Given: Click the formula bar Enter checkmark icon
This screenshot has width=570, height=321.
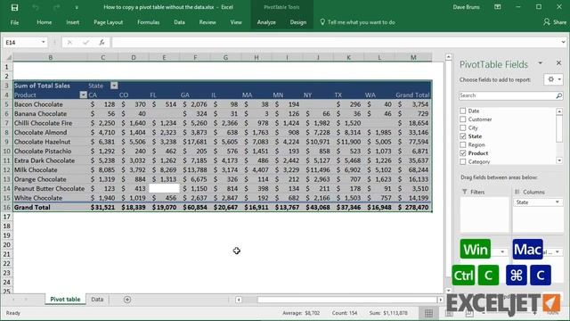Looking at the screenshot, I should 85,42.
